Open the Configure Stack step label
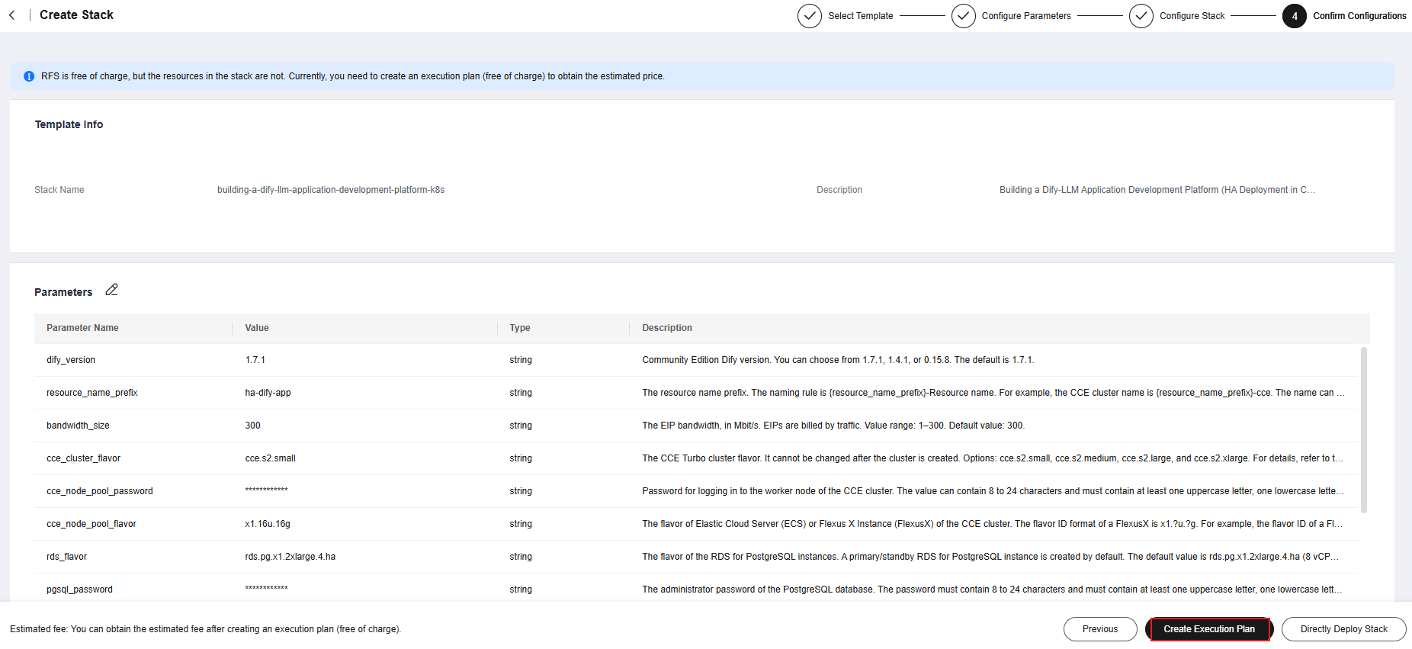The width and height of the screenshot is (1412, 649). (1192, 16)
